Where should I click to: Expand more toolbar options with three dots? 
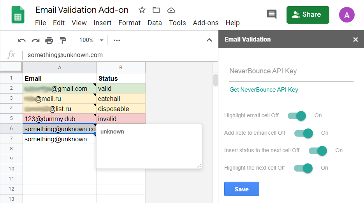[x=117, y=40]
